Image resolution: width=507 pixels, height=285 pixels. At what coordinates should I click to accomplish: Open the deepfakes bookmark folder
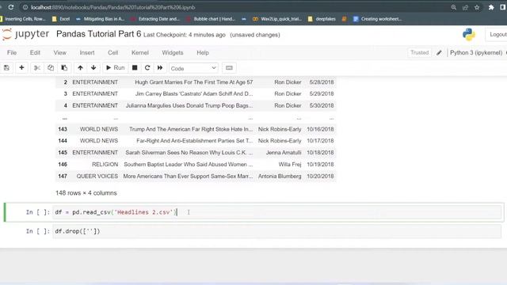(x=322, y=19)
